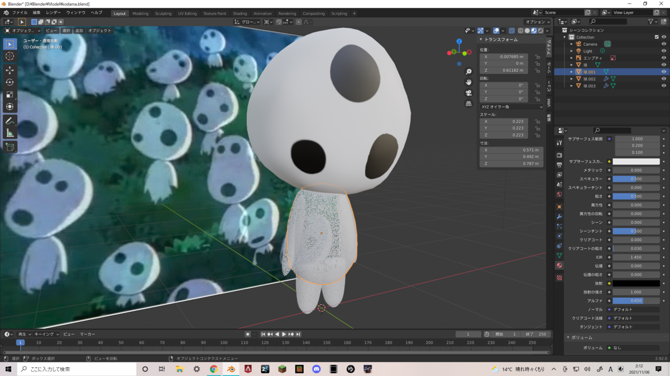
Task: Click the 位置 Z 0.61182 m field
Action: coord(504,71)
